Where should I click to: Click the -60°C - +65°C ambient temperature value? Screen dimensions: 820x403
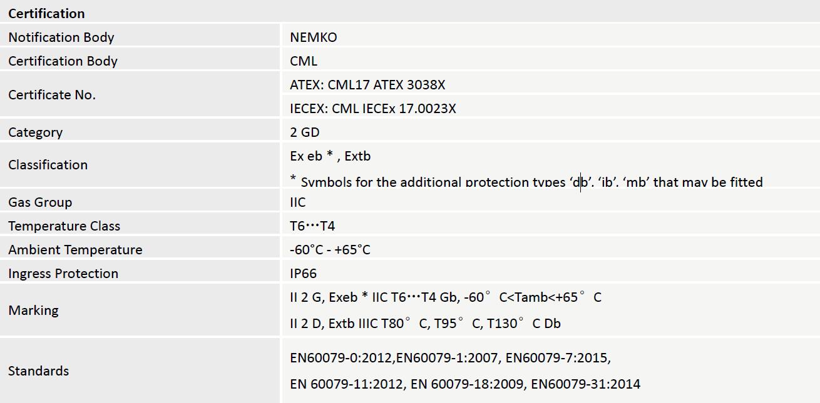tap(330, 249)
